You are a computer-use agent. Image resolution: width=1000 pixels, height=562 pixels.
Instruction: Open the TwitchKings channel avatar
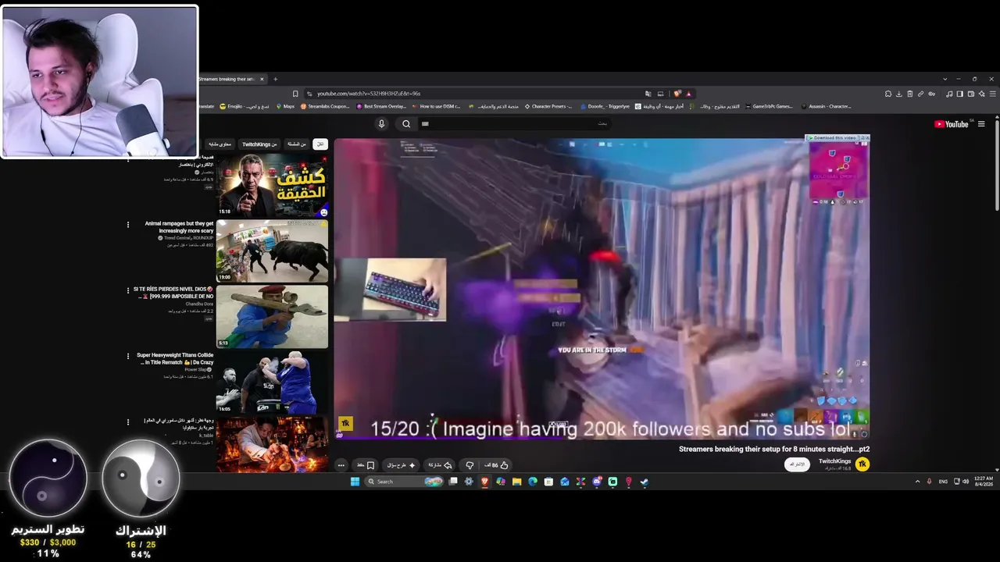[x=862, y=464]
